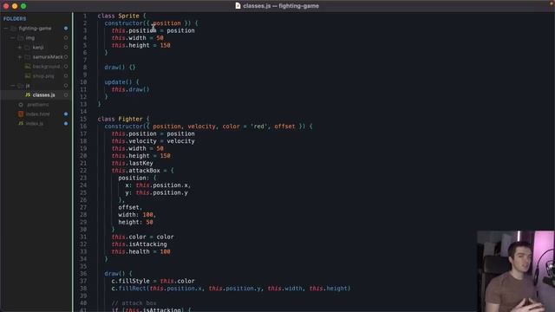Click the fighting-game folder icon
This screenshot has height=312, width=555.
click(14, 29)
